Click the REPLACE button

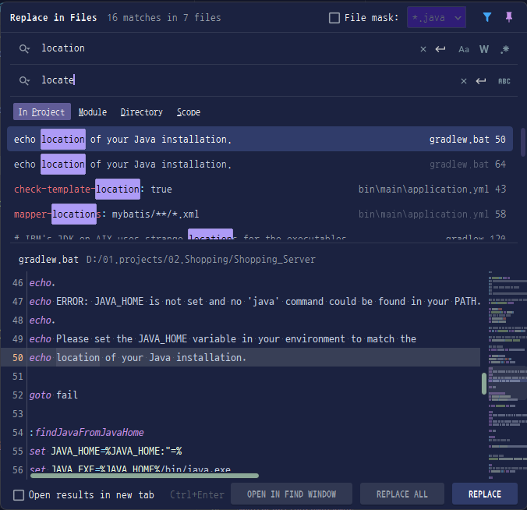[485, 494]
